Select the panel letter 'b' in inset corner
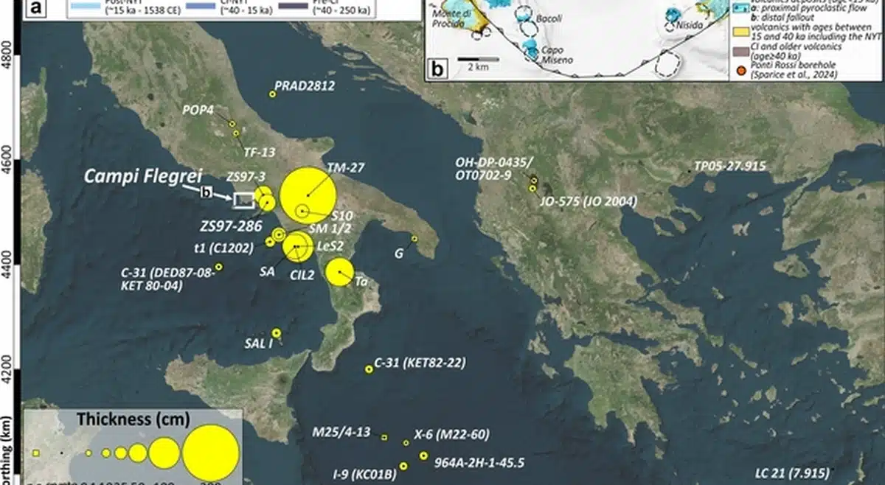The height and width of the screenshot is (485, 885). click(x=436, y=71)
